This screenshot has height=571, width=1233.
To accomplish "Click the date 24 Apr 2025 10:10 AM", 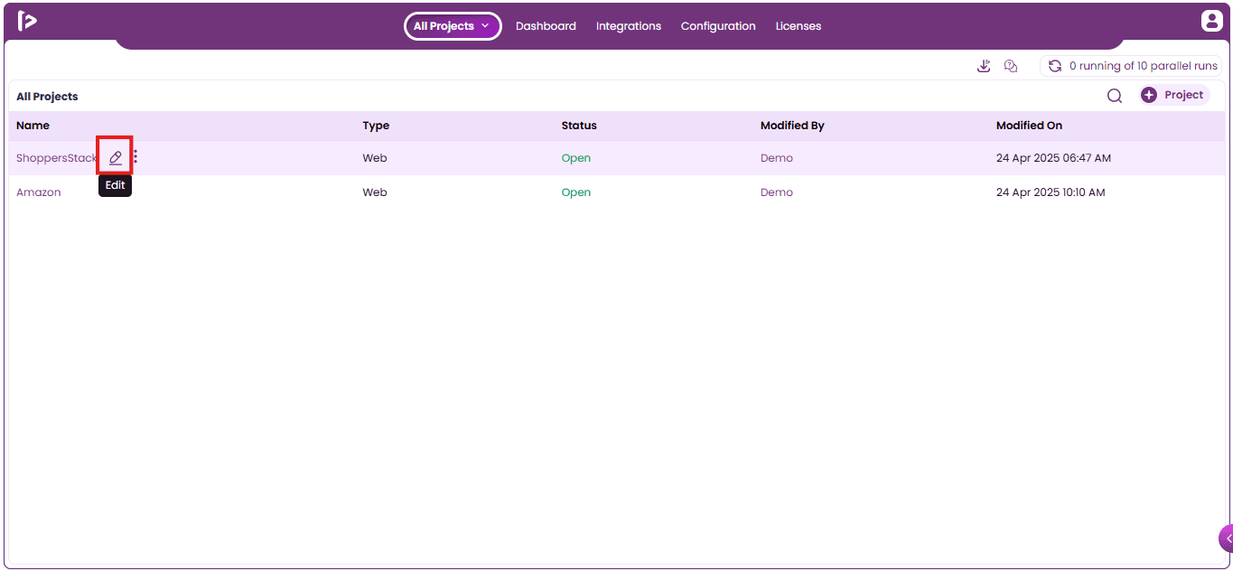I will tap(1051, 192).
